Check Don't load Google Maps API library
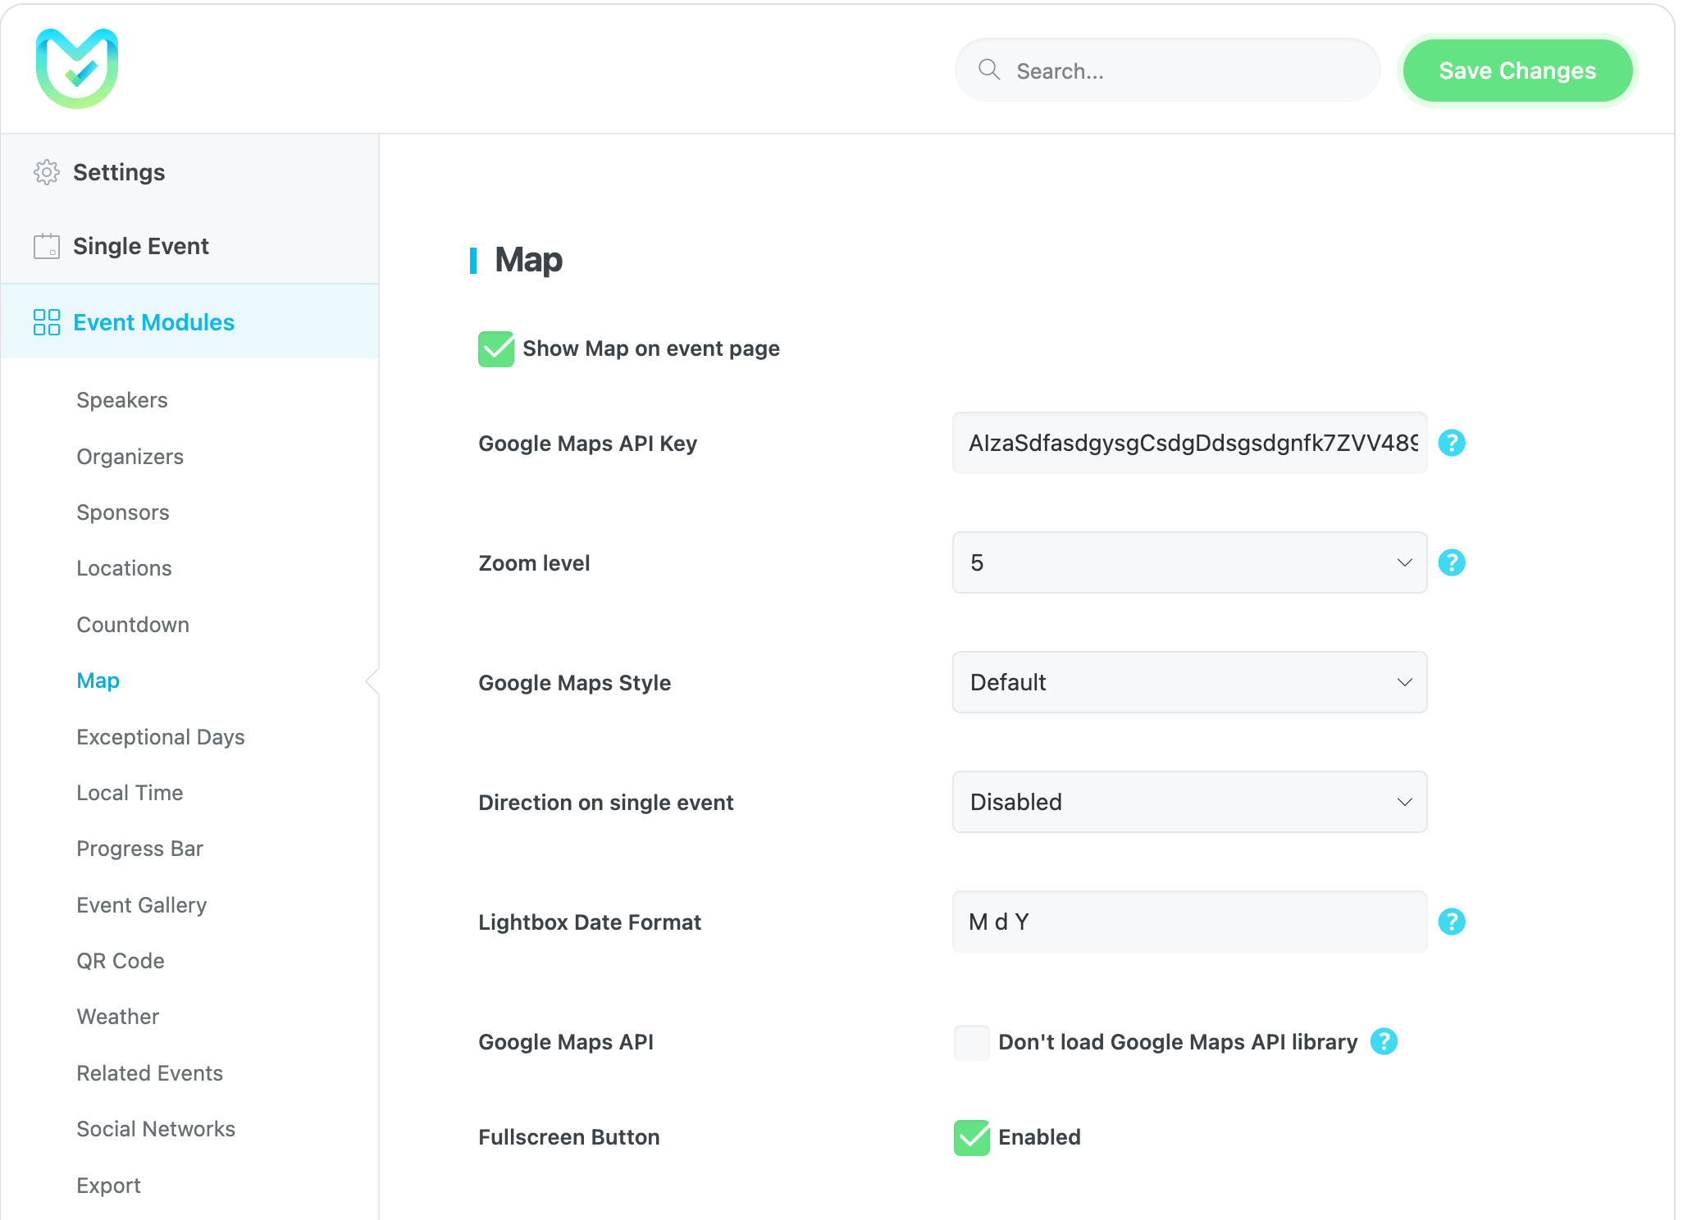Viewport: 1683px width, 1220px height. (x=971, y=1042)
